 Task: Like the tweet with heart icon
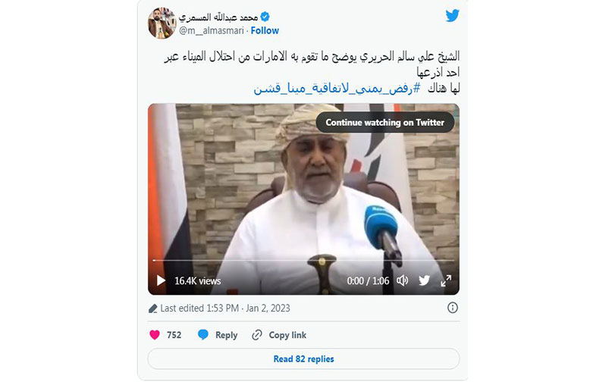click(x=155, y=335)
